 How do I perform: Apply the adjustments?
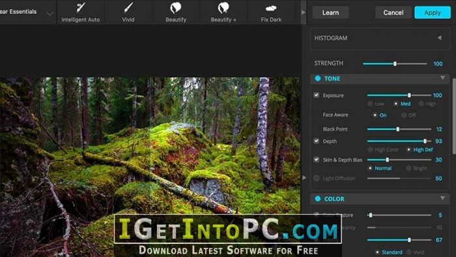pos(433,12)
